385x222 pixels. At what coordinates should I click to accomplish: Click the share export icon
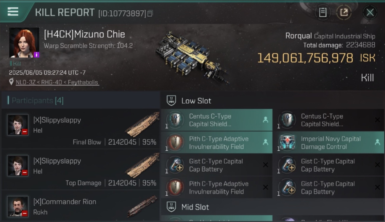[344, 12]
